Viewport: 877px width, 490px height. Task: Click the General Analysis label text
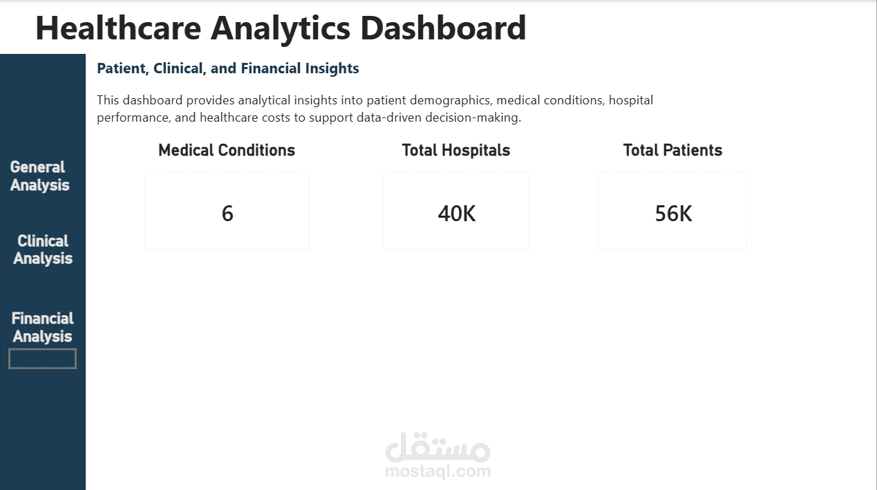coord(38,176)
